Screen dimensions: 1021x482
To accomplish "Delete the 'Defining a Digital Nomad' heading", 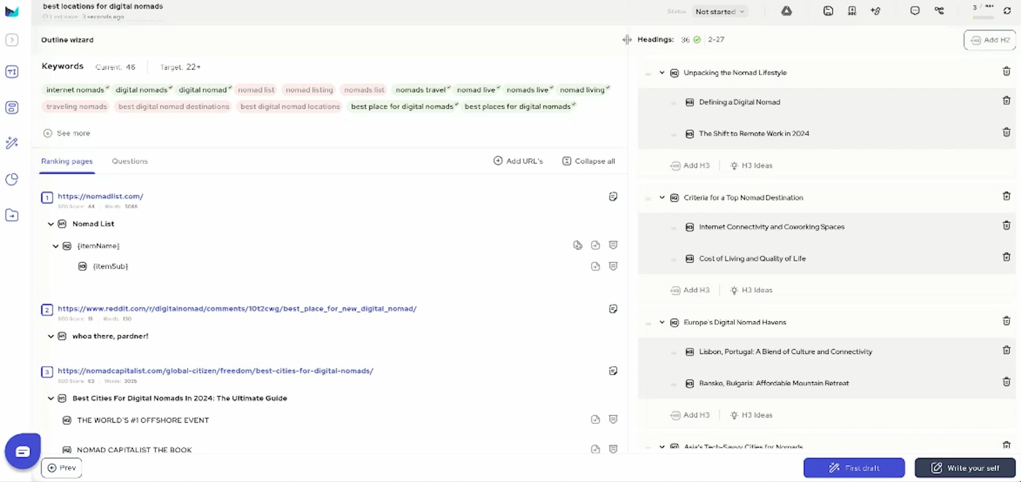I will tap(1006, 101).
